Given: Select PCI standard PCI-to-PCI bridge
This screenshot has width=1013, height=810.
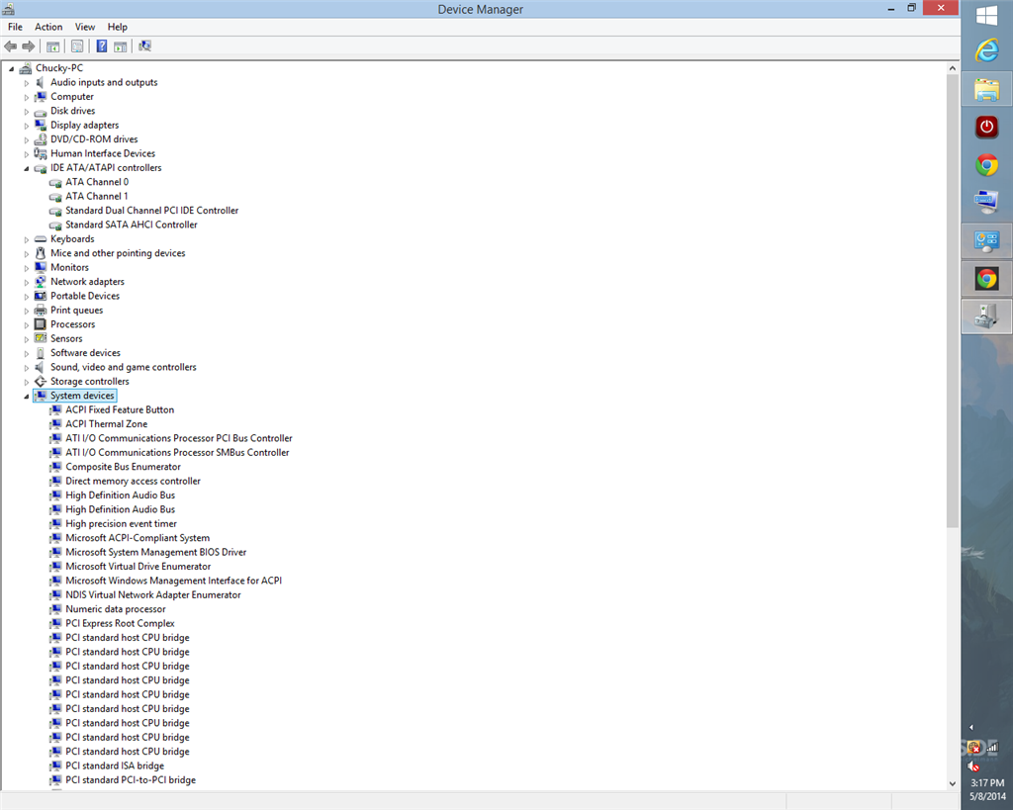Looking at the screenshot, I should pyautogui.click(x=131, y=779).
